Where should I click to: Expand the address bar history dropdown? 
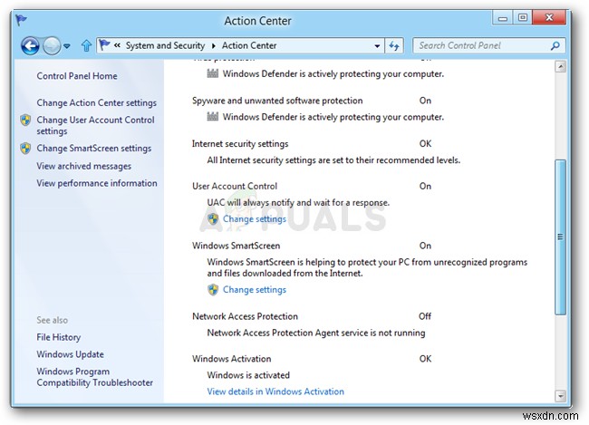(377, 46)
